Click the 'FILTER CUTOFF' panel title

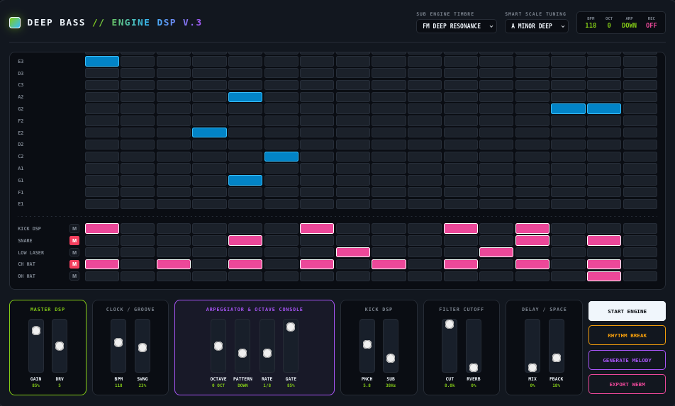(x=462, y=309)
